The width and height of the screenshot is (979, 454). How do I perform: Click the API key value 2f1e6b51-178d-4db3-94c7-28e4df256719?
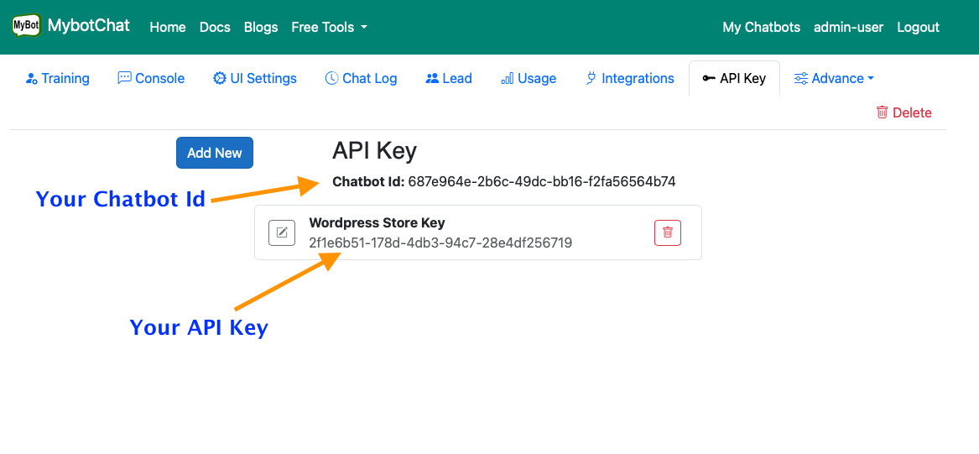click(440, 243)
